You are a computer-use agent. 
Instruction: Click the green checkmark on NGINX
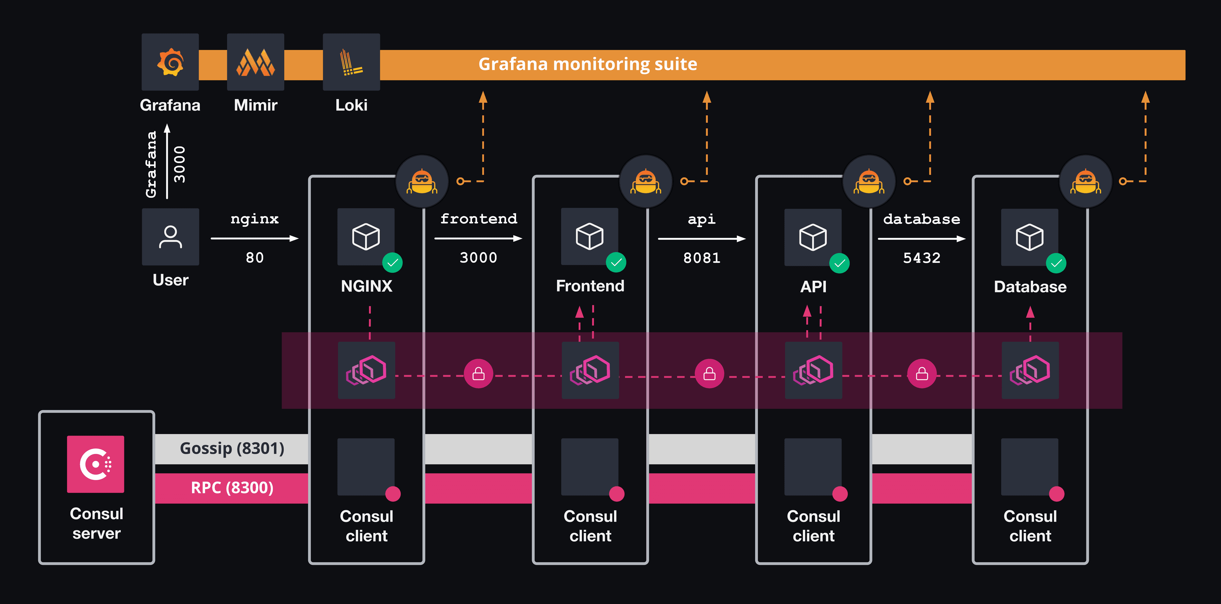click(392, 263)
